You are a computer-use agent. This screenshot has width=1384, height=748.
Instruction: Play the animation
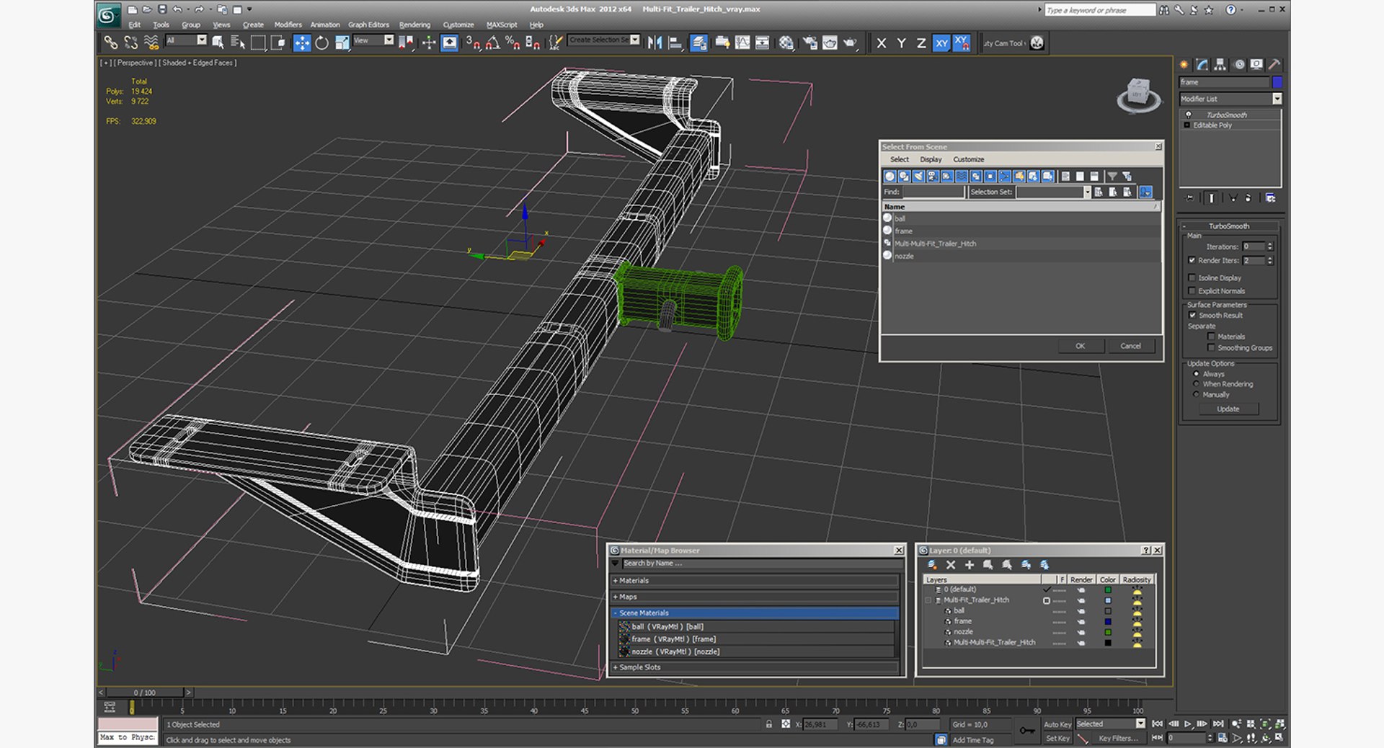point(1188,723)
